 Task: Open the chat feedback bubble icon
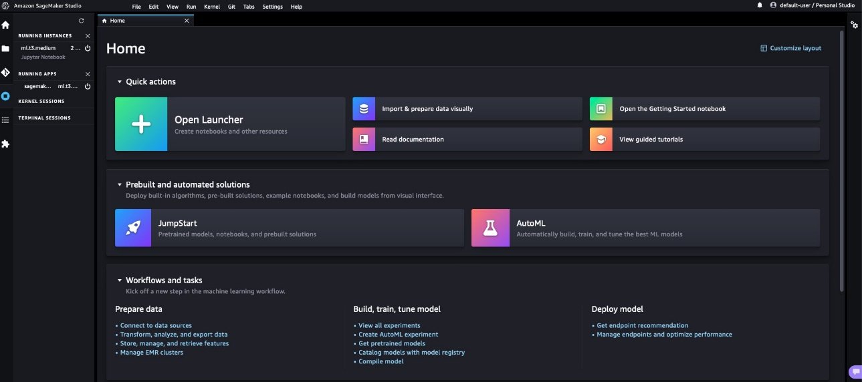pyautogui.click(x=855, y=371)
